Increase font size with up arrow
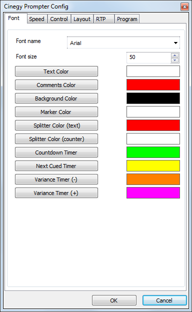192x312 pixels. tap(174, 55)
